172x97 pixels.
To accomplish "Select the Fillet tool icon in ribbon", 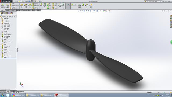I will click(x=41, y=5).
